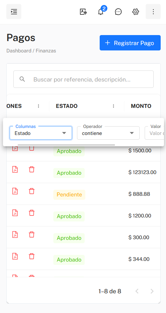Image resolution: width=166 pixels, height=313 pixels.
Task: Delete the $ 1200.00 payment row
Action: pyautogui.click(x=32, y=213)
